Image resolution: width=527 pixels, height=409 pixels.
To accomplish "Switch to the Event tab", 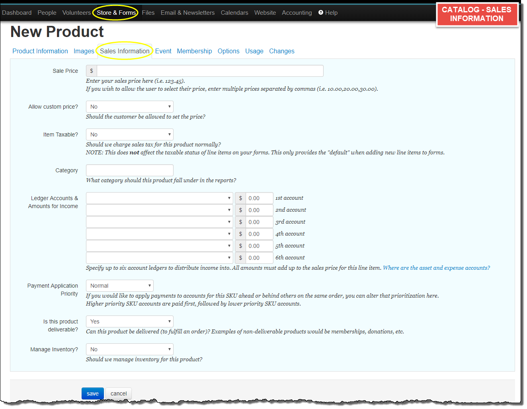I will pos(163,51).
